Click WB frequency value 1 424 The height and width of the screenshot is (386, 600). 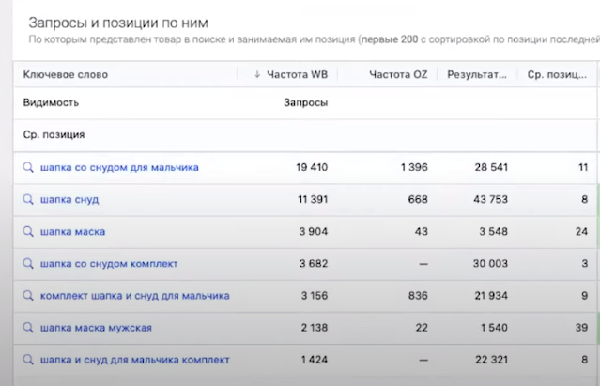[315, 360]
